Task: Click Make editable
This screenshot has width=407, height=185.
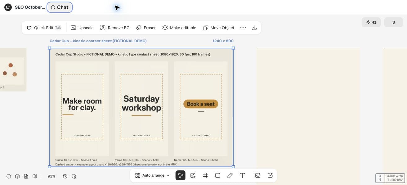Action: click(x=179, y=28)
